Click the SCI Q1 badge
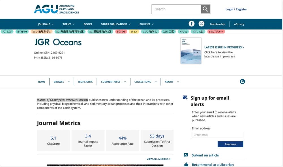 coord(121,32)
